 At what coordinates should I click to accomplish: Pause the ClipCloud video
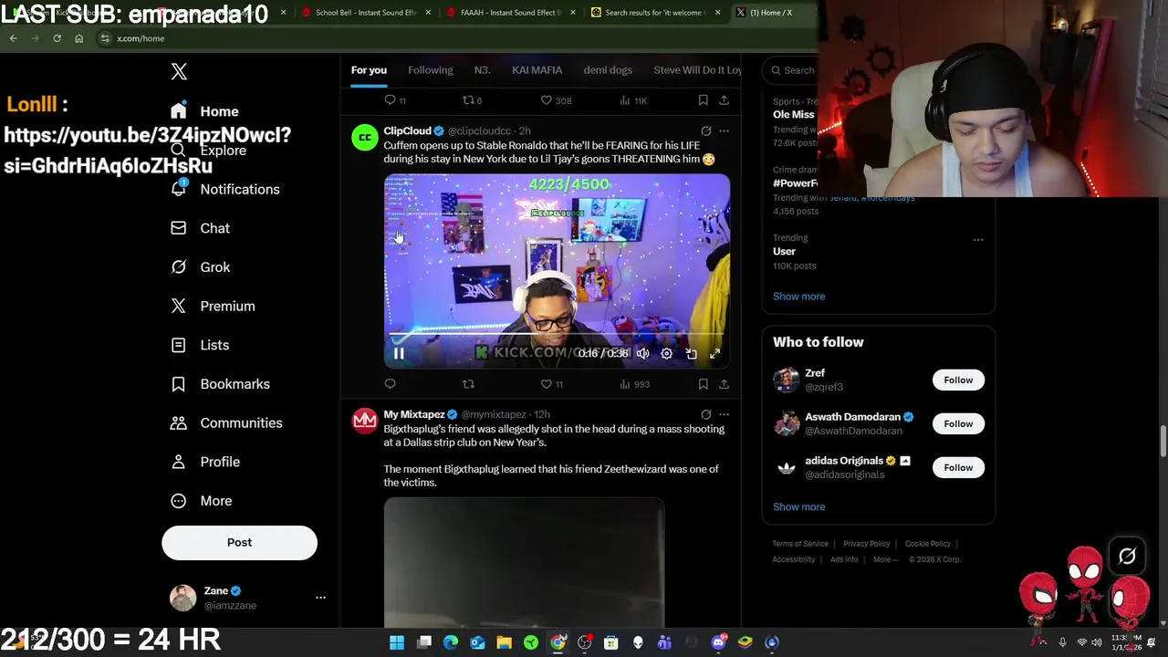click(399, 354)
